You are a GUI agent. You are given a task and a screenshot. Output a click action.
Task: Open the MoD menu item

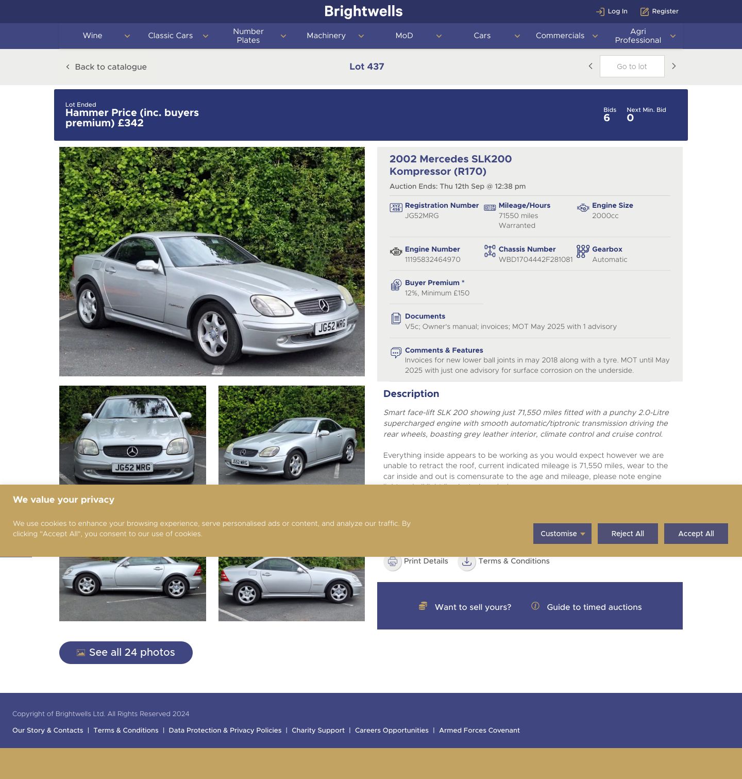(x=404, y=36)
